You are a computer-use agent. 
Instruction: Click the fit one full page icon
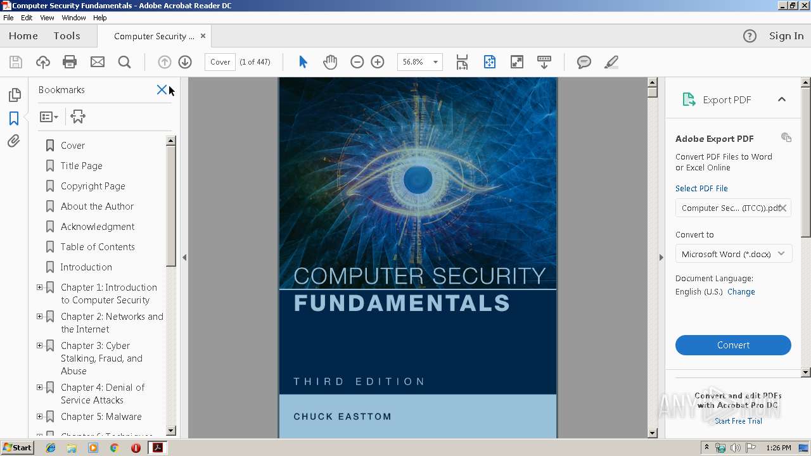click(489, 62)
